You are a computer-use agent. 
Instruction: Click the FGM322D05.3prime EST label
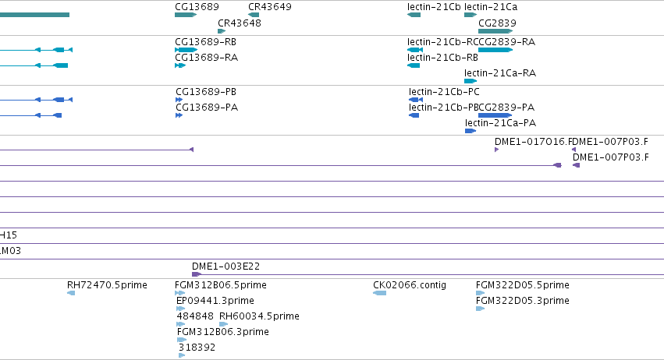(523, 301)
